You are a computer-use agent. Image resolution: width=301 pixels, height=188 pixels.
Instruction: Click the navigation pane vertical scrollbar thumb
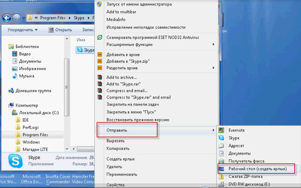[x=67, y=87]
